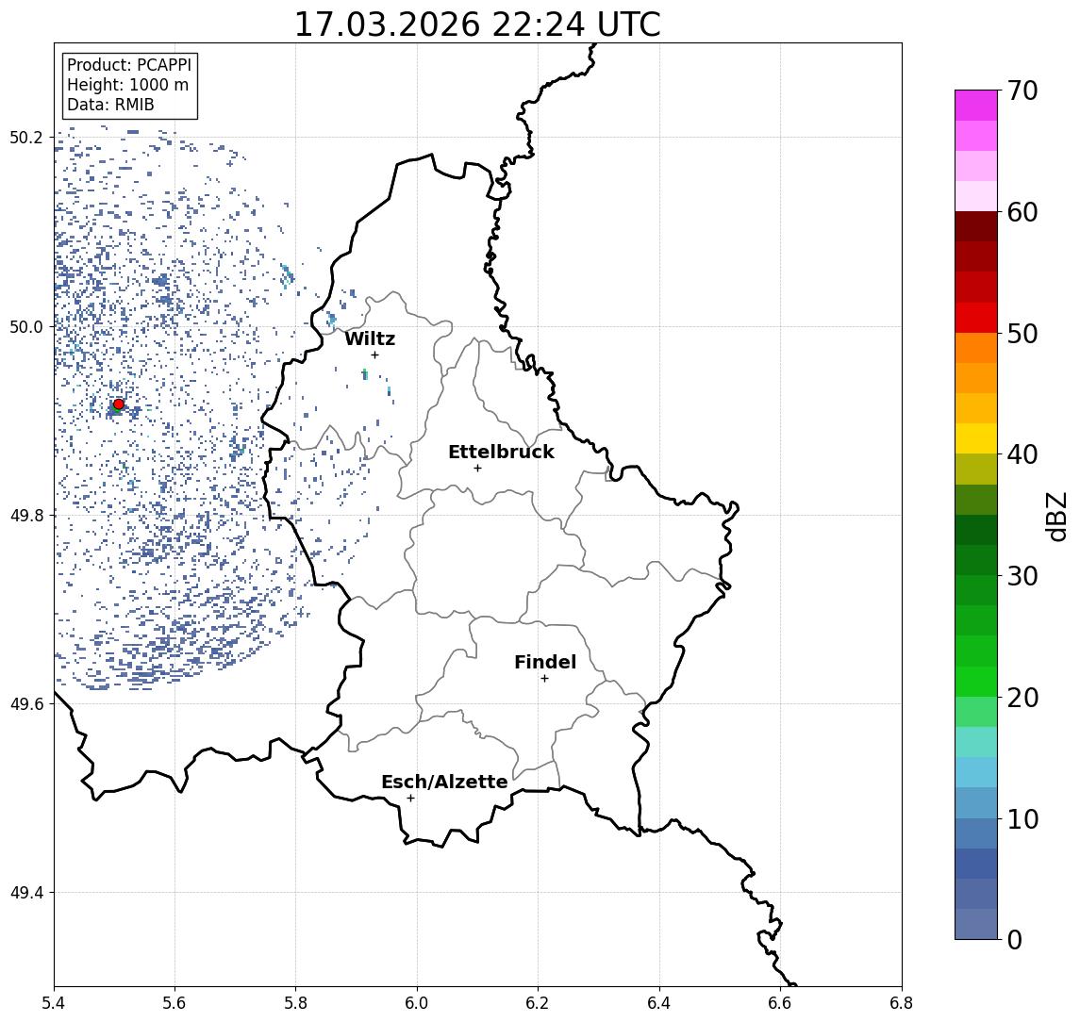The width and height of the screenshot is (1080, 1022).
Task: Pick the slate blue swatch at colorbar bottom
Action: click(976, 924)
